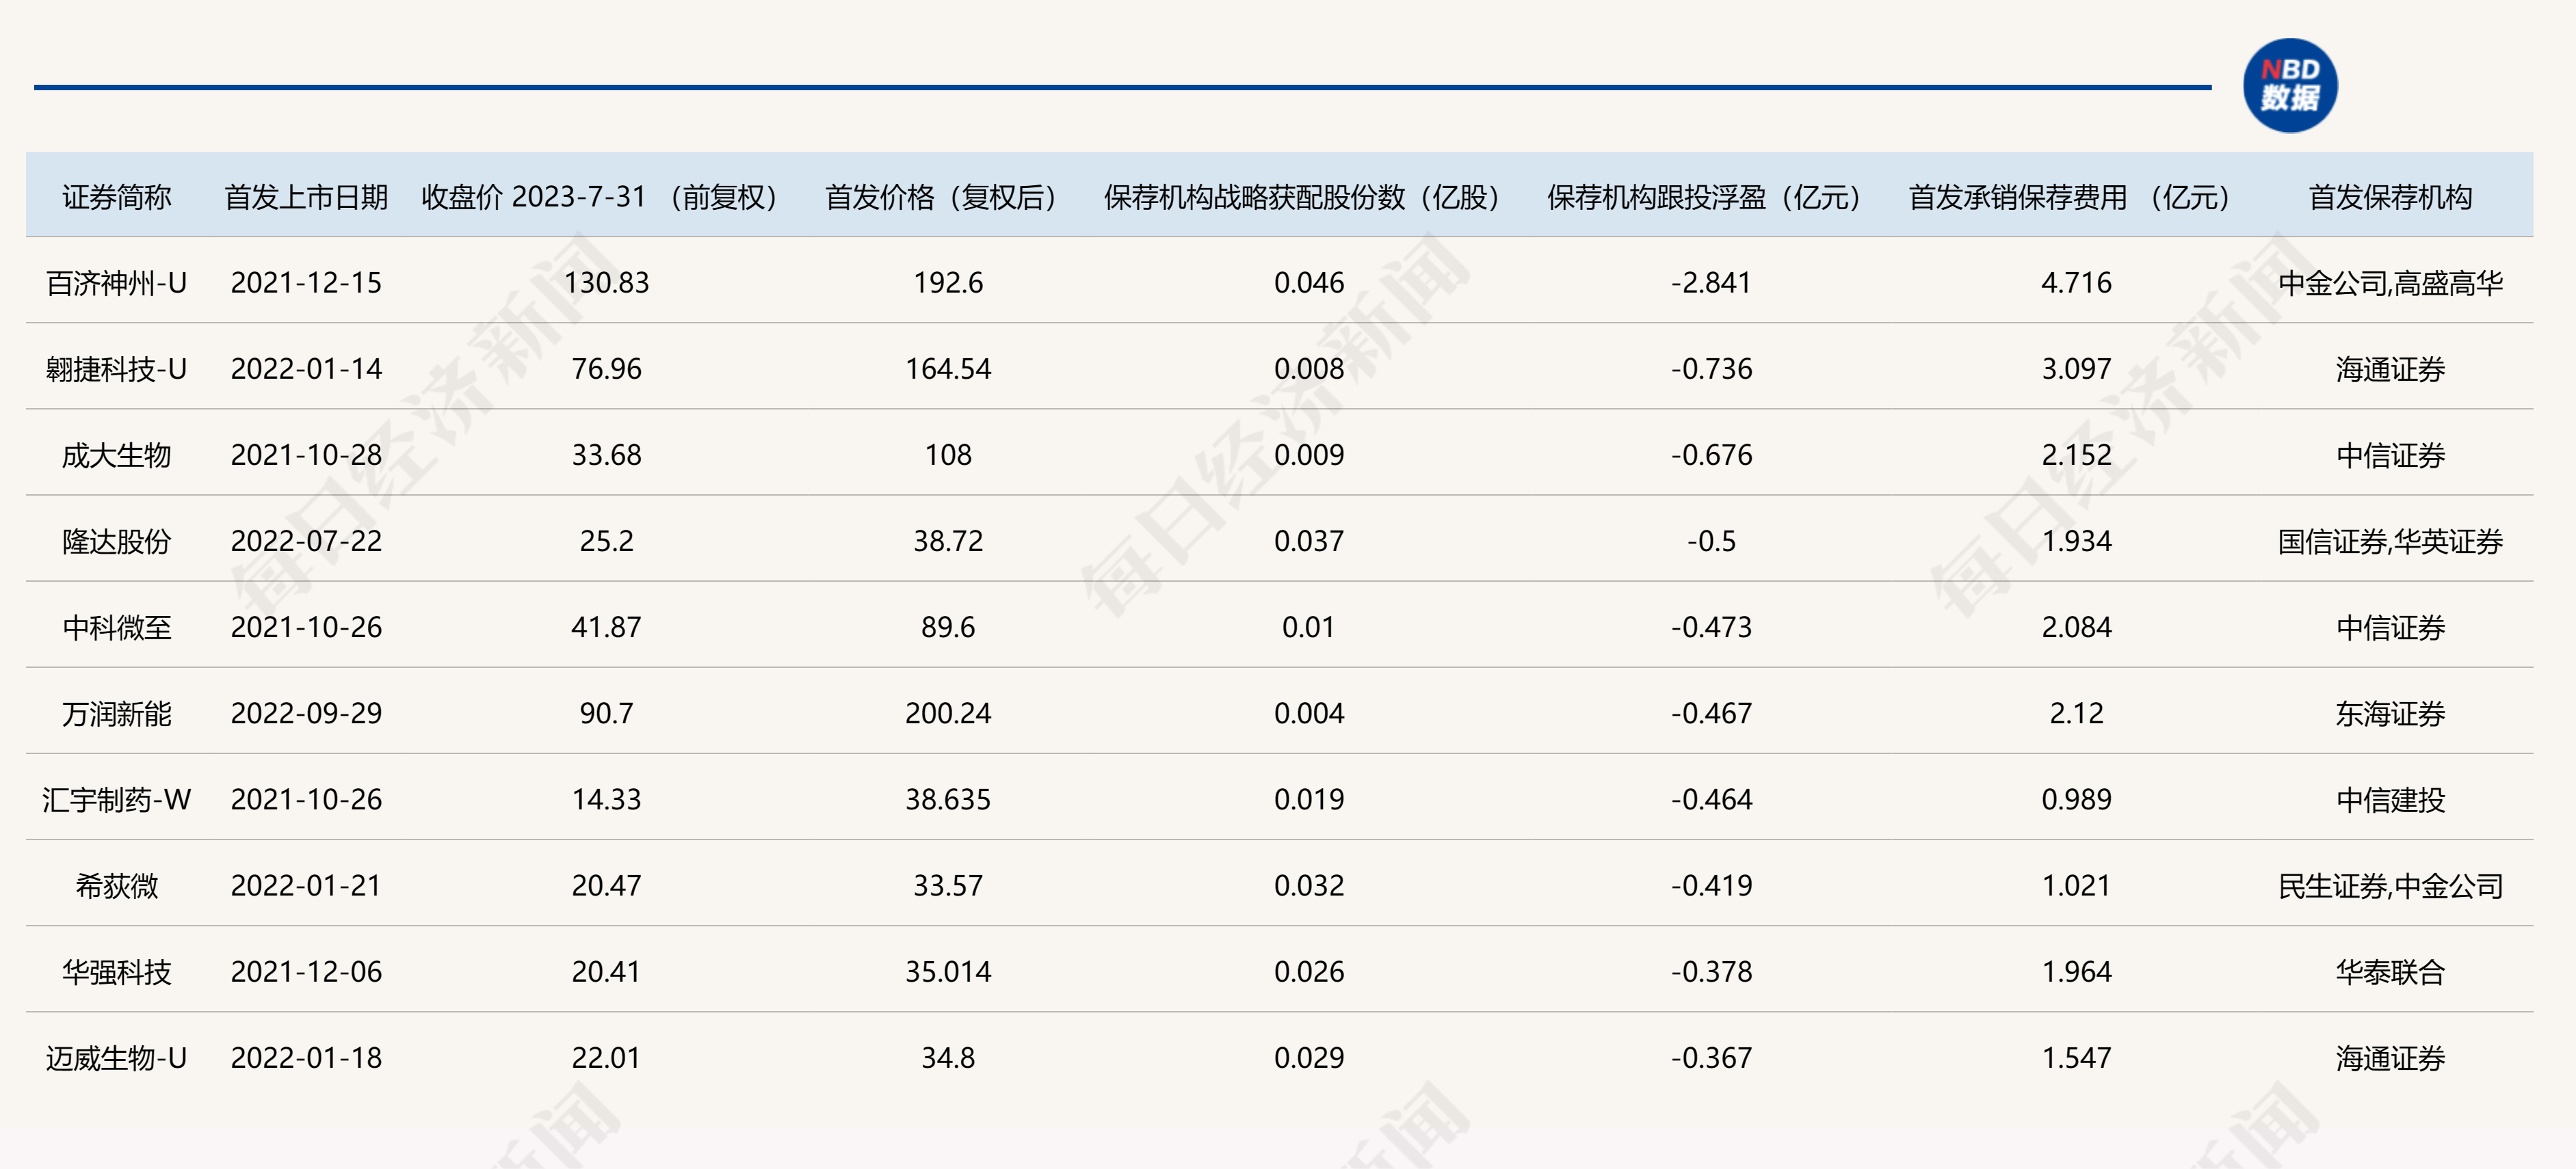Screen dimensions: 2576x1169
Task: Click closing price 33.68
Action: tap(606, 455)
